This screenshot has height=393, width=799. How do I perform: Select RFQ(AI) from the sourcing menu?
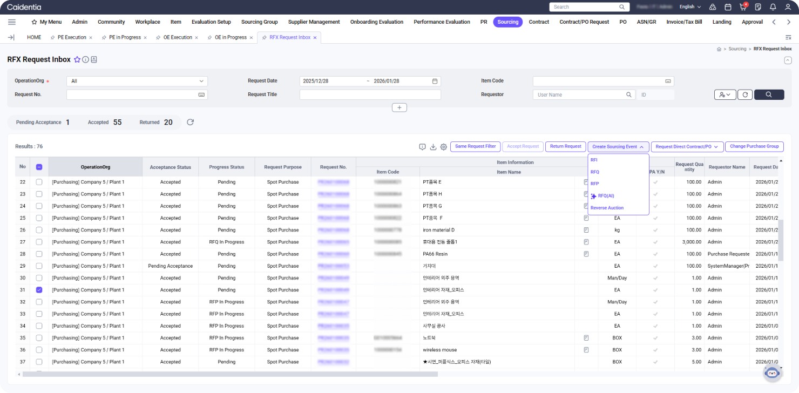606,196
